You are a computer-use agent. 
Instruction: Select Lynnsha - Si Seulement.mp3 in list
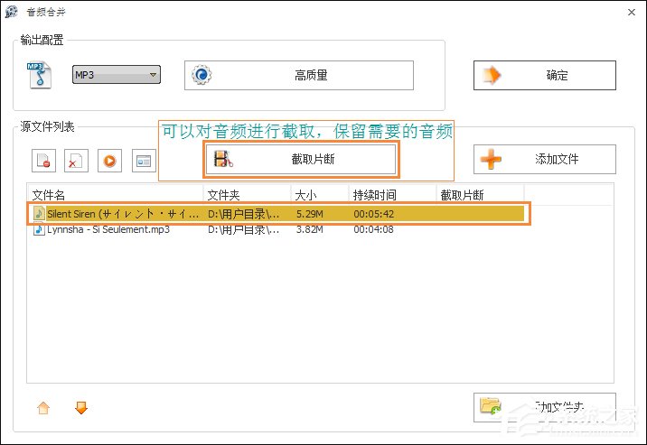[108, 229]
